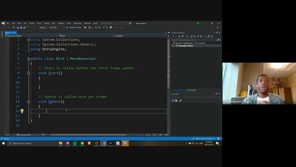Screen dimensions: 296x167
Task: Open the Update() member navigation dropdown
Action: pos(140,36)
